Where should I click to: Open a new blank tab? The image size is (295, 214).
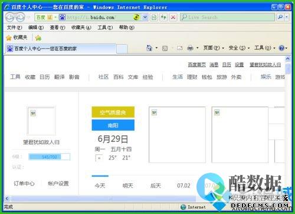tap(122, 49)
